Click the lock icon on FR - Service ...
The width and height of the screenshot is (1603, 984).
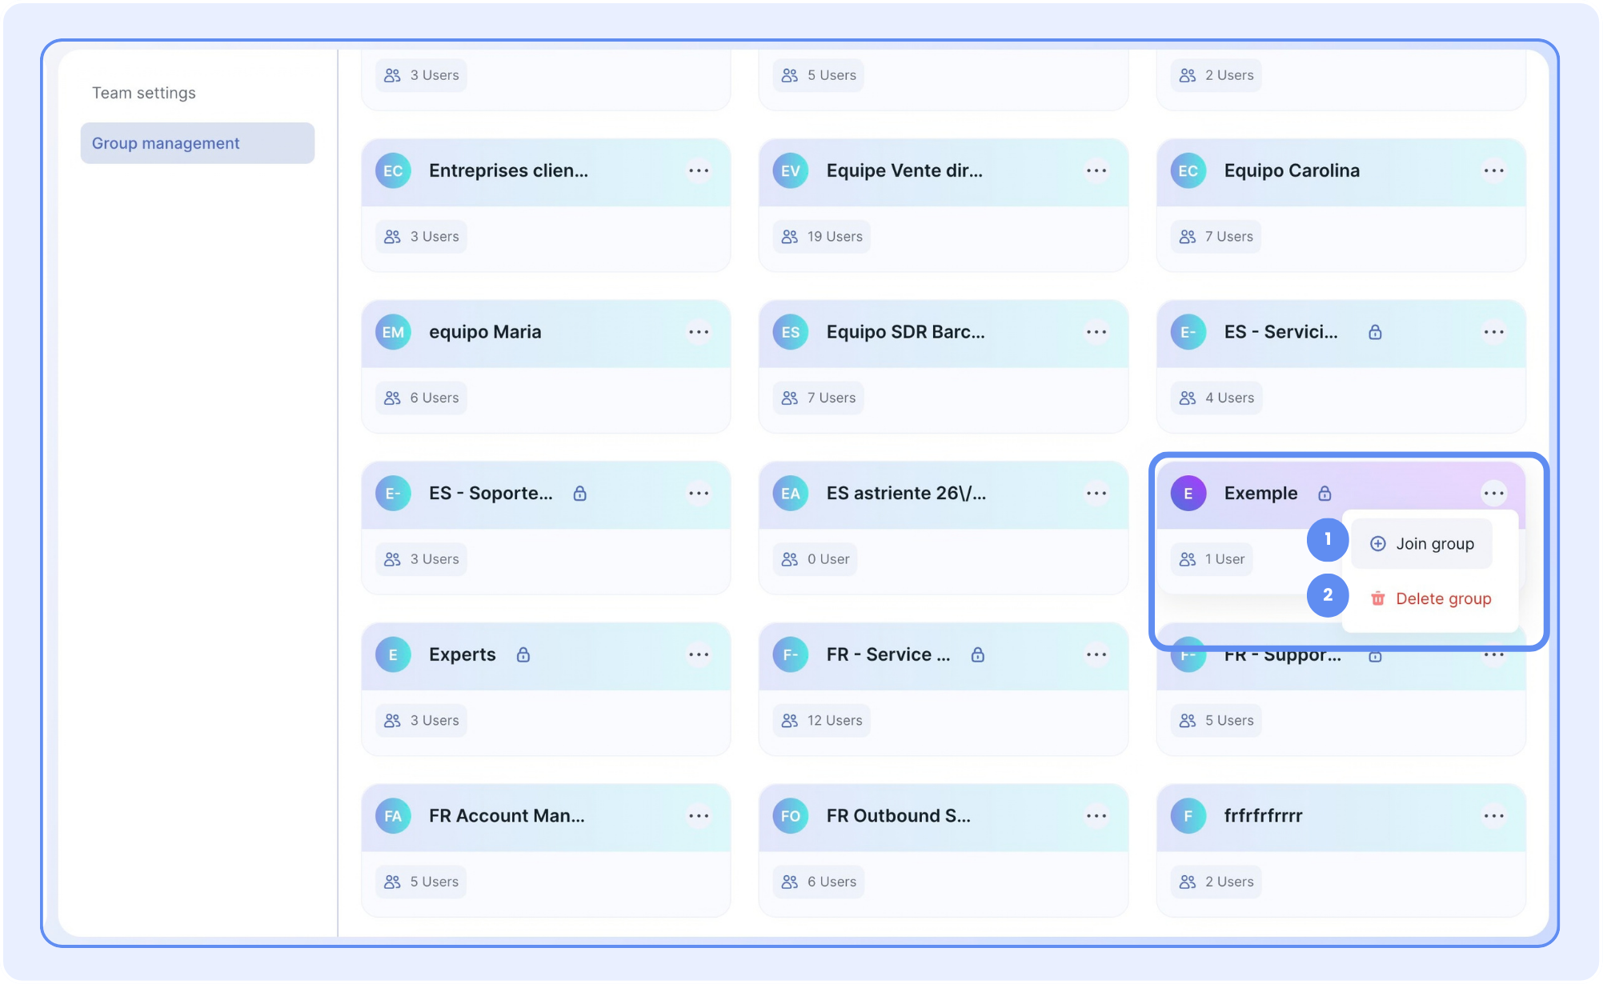pyautogui.click(x=977, y=655)
